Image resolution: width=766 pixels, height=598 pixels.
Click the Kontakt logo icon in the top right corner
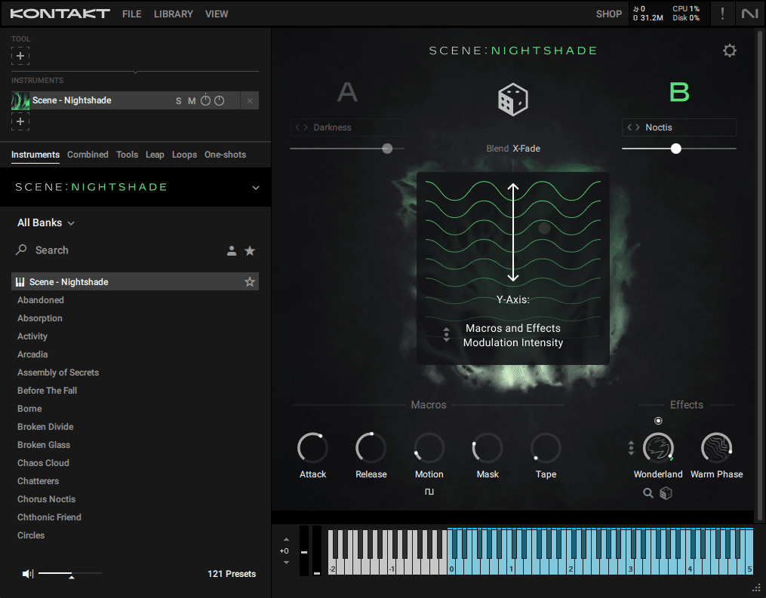[751, 14]
